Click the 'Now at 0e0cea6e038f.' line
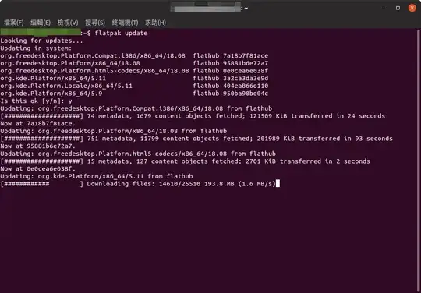This screenshot has height=293, width=421. click(x=38, y=168)
